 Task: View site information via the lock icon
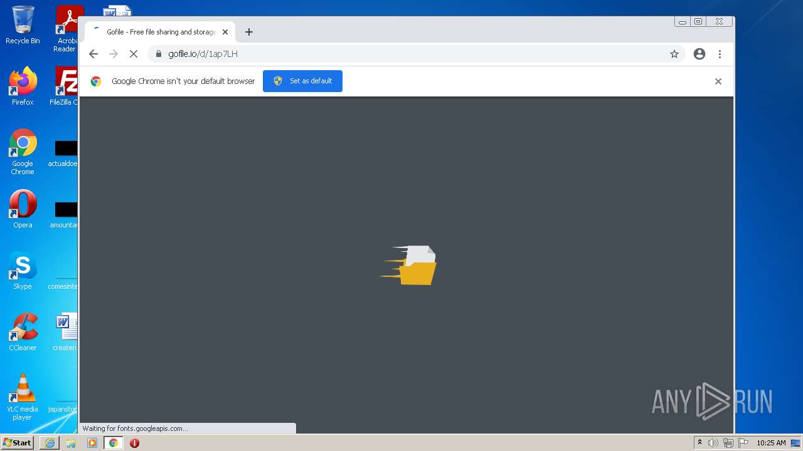coord(159,54)
